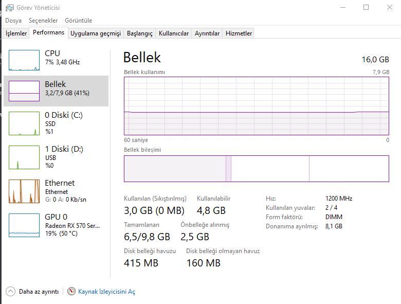Switch to the İşlemler tab
This screenshot has width=401, height=304.
tap(16, 33)
